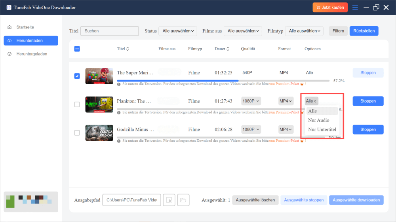Stop the Godzilla Minus download
Screen dimensions: 396x222
pyautogui.click(x=368, y=129)
